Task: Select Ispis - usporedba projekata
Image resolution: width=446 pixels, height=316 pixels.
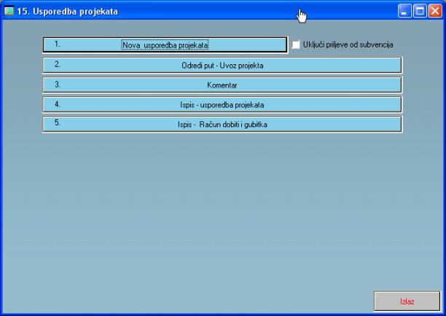Action: [222, 104]
